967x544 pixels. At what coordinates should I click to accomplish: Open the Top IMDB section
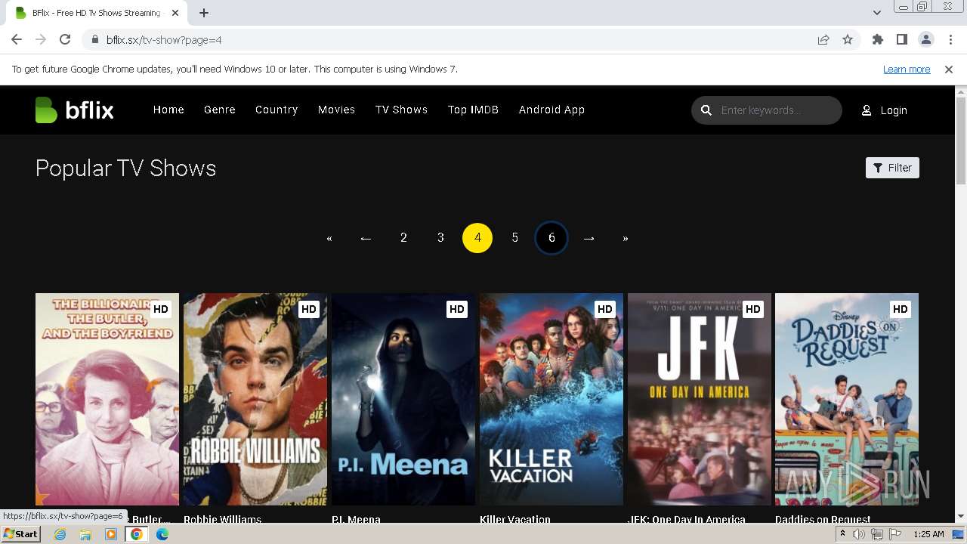(473, 110)
